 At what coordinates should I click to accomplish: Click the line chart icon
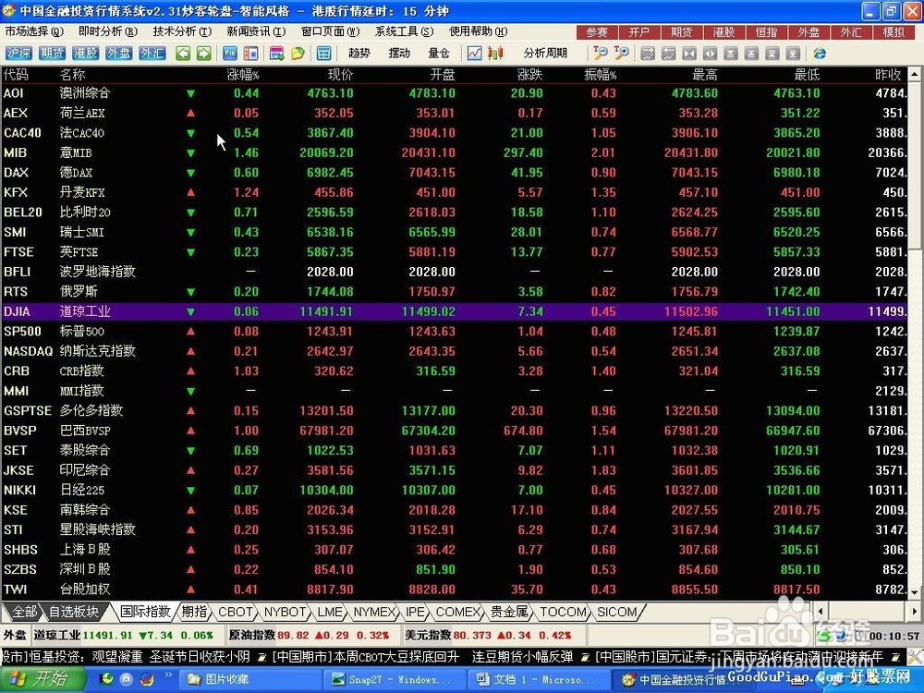[474, 54]
